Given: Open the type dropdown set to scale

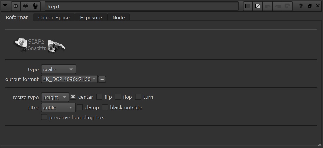Looking at the screenshot, I should [58, 69].
